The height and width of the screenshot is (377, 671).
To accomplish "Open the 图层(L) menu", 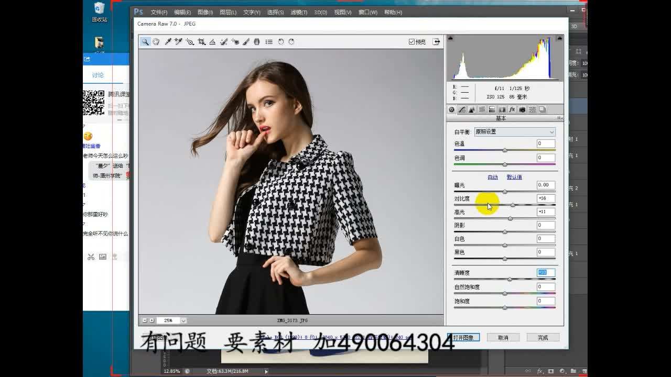I will (x=228, y=12).
